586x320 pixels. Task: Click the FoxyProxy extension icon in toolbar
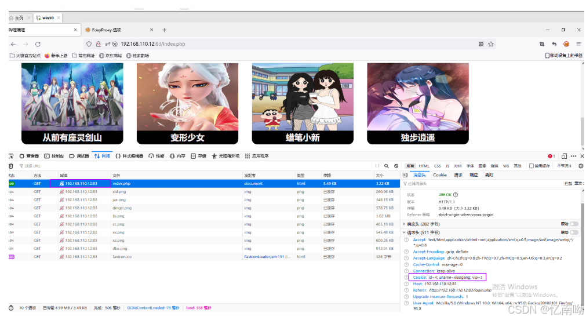tap(566, 44)
